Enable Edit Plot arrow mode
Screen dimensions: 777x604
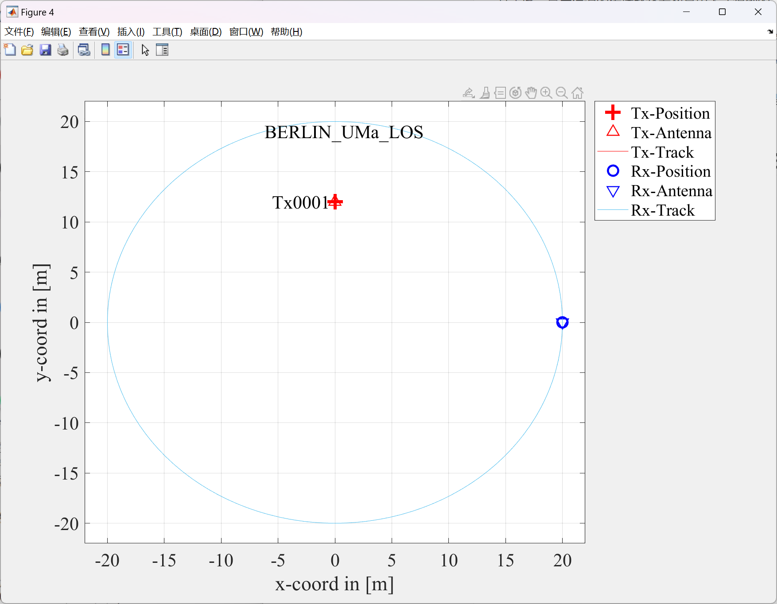point(145,50)
